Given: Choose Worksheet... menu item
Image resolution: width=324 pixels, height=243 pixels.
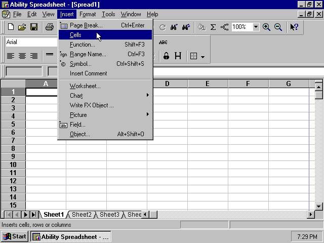Looking at the screenshot, I should [105, 86].
